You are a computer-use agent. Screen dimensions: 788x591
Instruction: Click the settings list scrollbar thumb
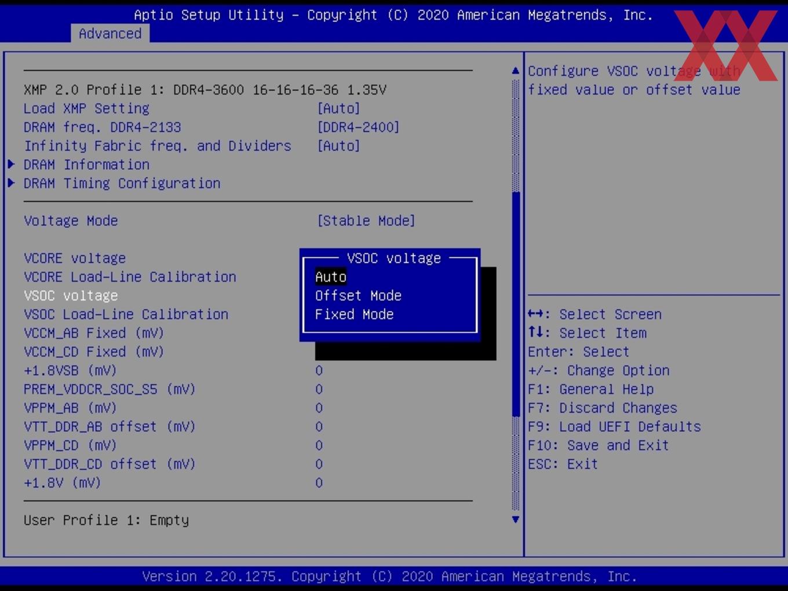[x=516, y=304]
